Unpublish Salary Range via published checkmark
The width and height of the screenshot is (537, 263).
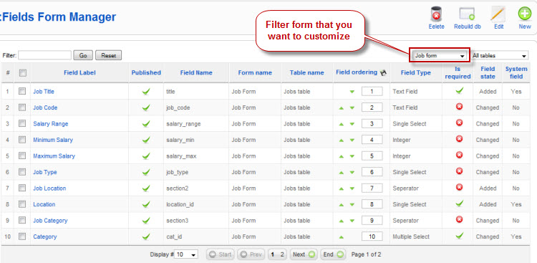click(x=146, y=124)
